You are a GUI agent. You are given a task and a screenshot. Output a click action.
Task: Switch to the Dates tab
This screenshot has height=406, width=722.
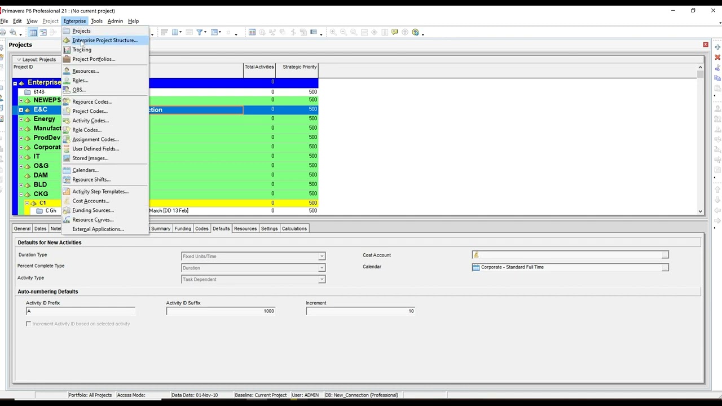(x=40, y=228)
